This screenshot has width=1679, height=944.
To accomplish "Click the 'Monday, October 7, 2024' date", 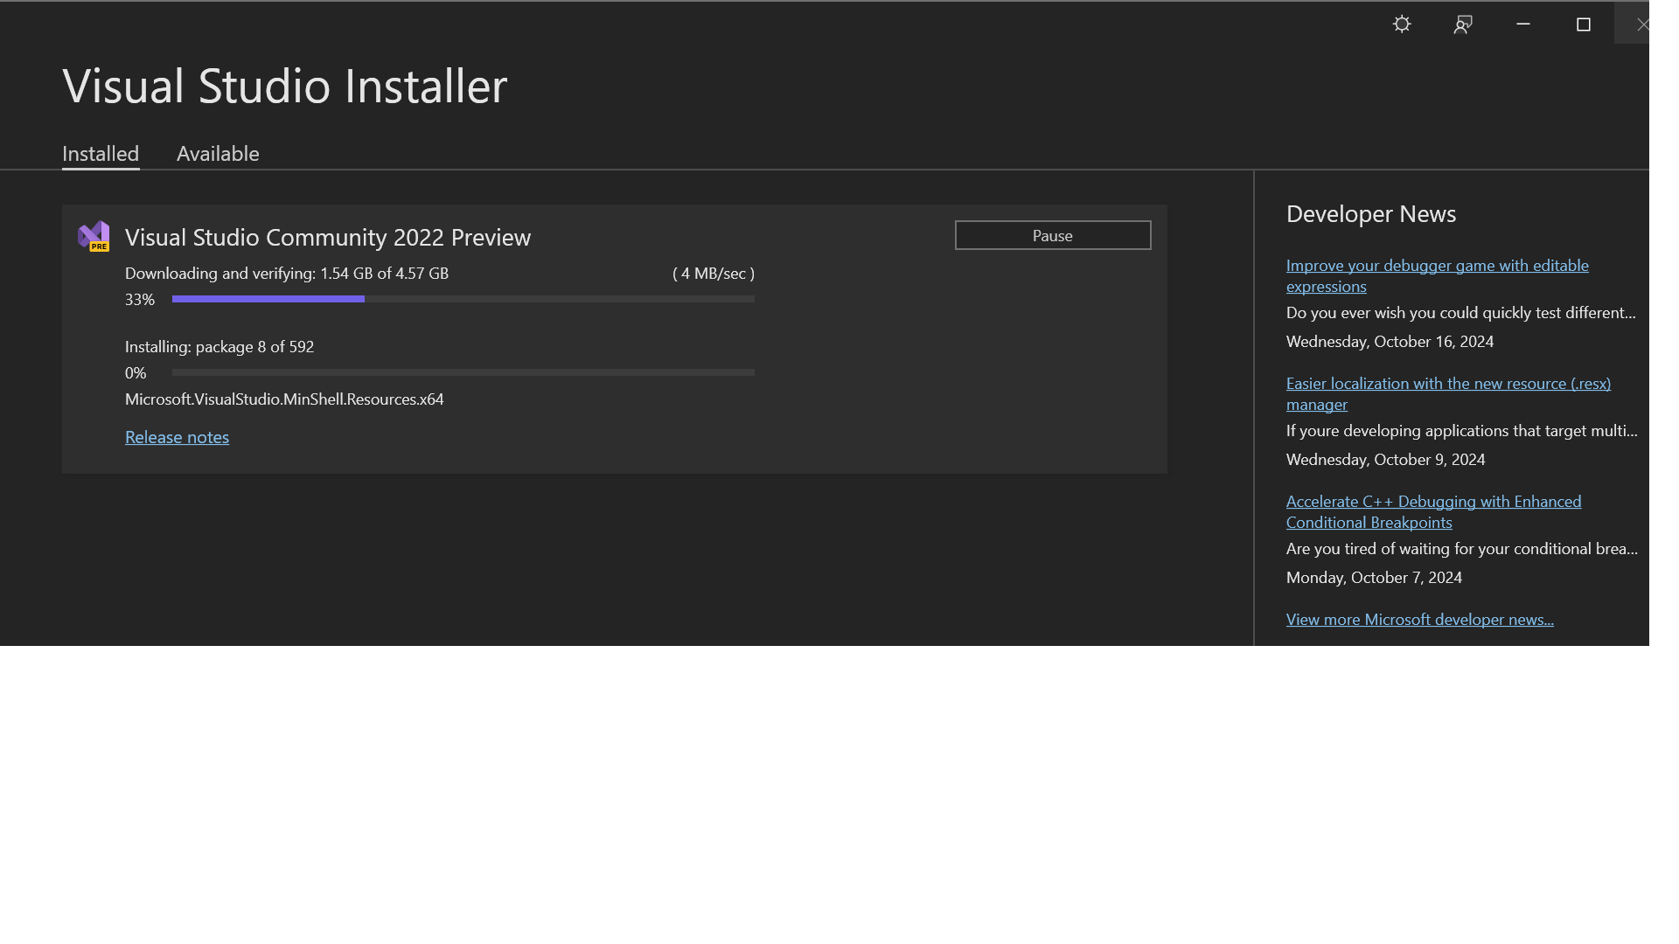I will (x=1374, y=578).
